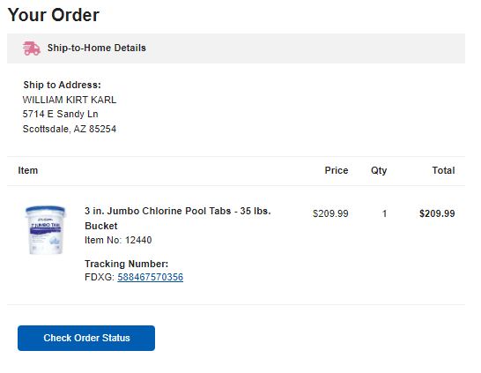Click the Ship-to-Home Details header text

[97, 48]
